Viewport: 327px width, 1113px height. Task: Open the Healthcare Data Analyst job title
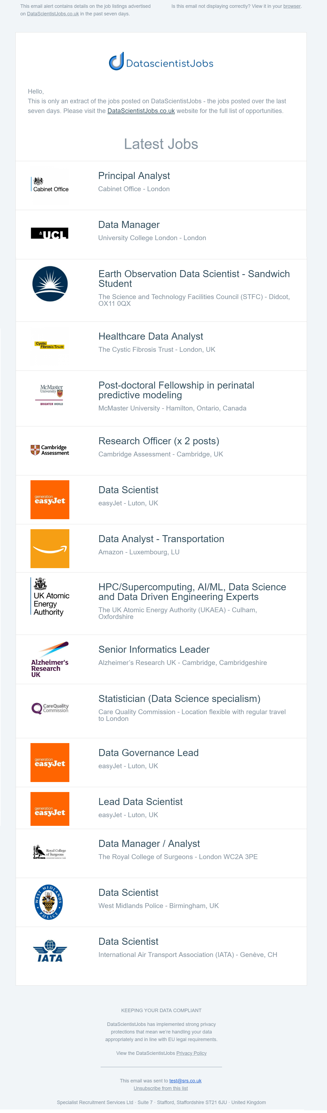[x=151, y=336]
